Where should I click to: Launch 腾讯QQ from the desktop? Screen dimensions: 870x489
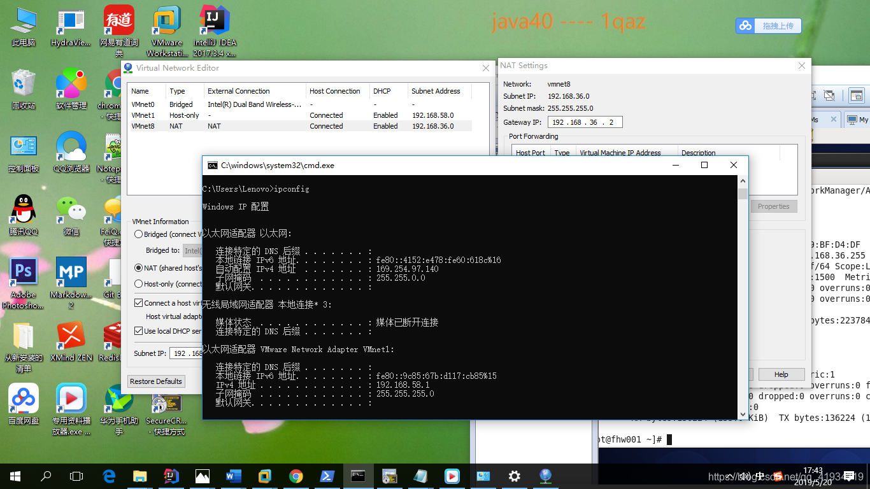coord(24,215)
